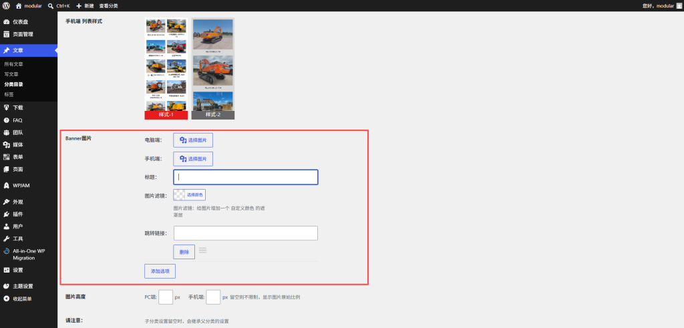Image resolution: width=684 pixels, height=328 pixels.
Task: Focus the 标题 text field
Action: point(246,177)
